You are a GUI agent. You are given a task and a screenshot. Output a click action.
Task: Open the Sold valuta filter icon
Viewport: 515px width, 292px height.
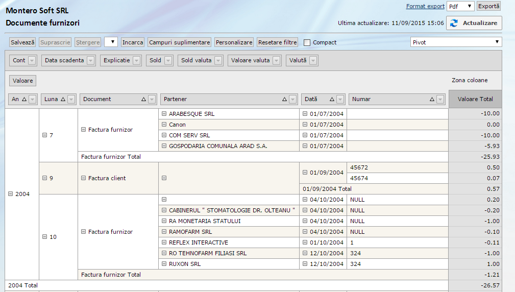pos(218,60)
